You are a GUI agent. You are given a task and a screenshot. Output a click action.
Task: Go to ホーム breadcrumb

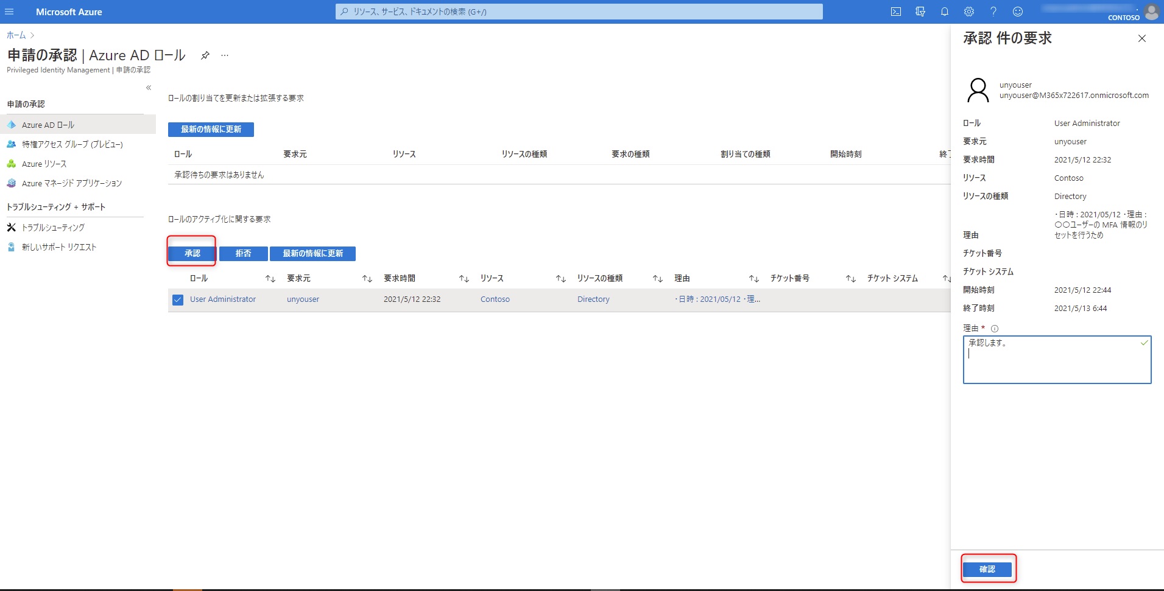point(16,35)
